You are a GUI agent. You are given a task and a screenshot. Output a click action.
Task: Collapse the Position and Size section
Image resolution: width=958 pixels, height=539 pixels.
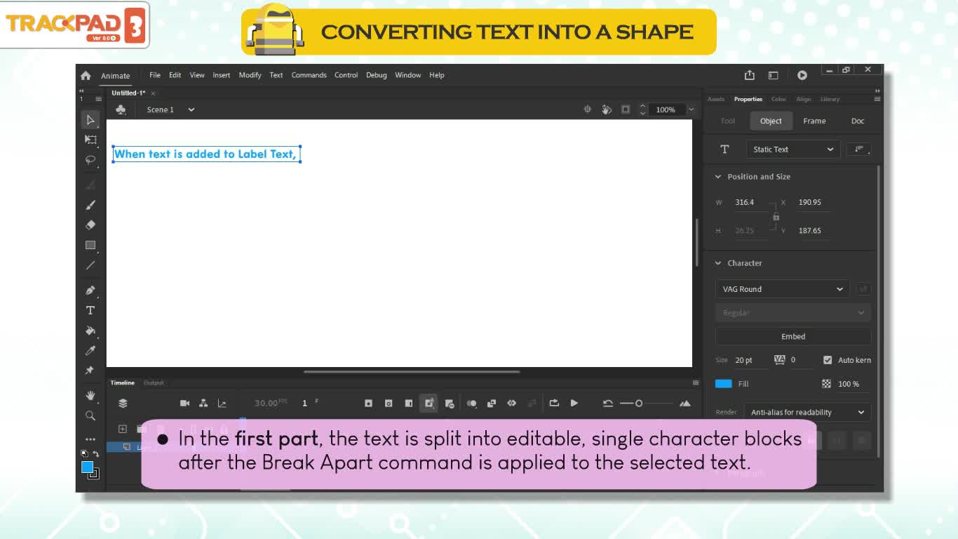[x=717, y=177]
